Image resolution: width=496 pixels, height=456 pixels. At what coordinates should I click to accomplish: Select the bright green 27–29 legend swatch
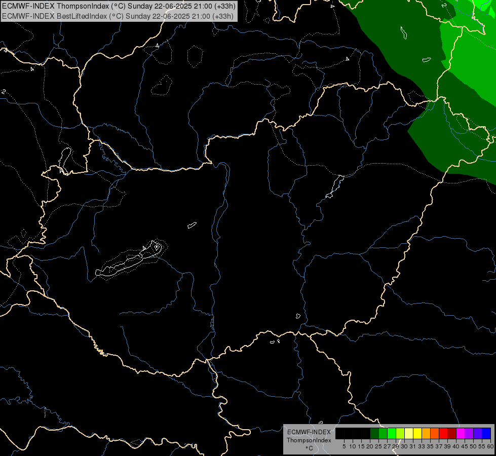point(392,433)
